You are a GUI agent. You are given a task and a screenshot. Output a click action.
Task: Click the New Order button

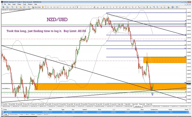pos(36,7)
